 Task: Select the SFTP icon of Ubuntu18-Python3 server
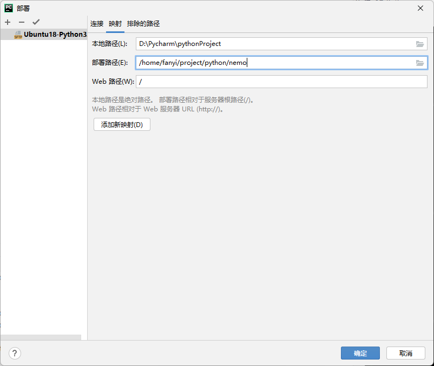click(18, 35)
